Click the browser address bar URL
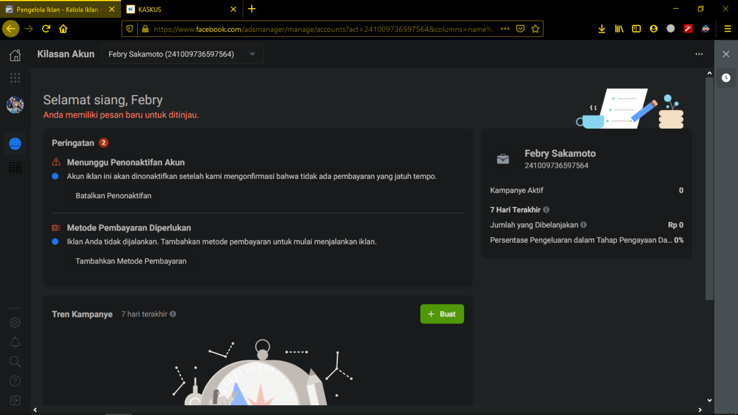 [324, 28]
